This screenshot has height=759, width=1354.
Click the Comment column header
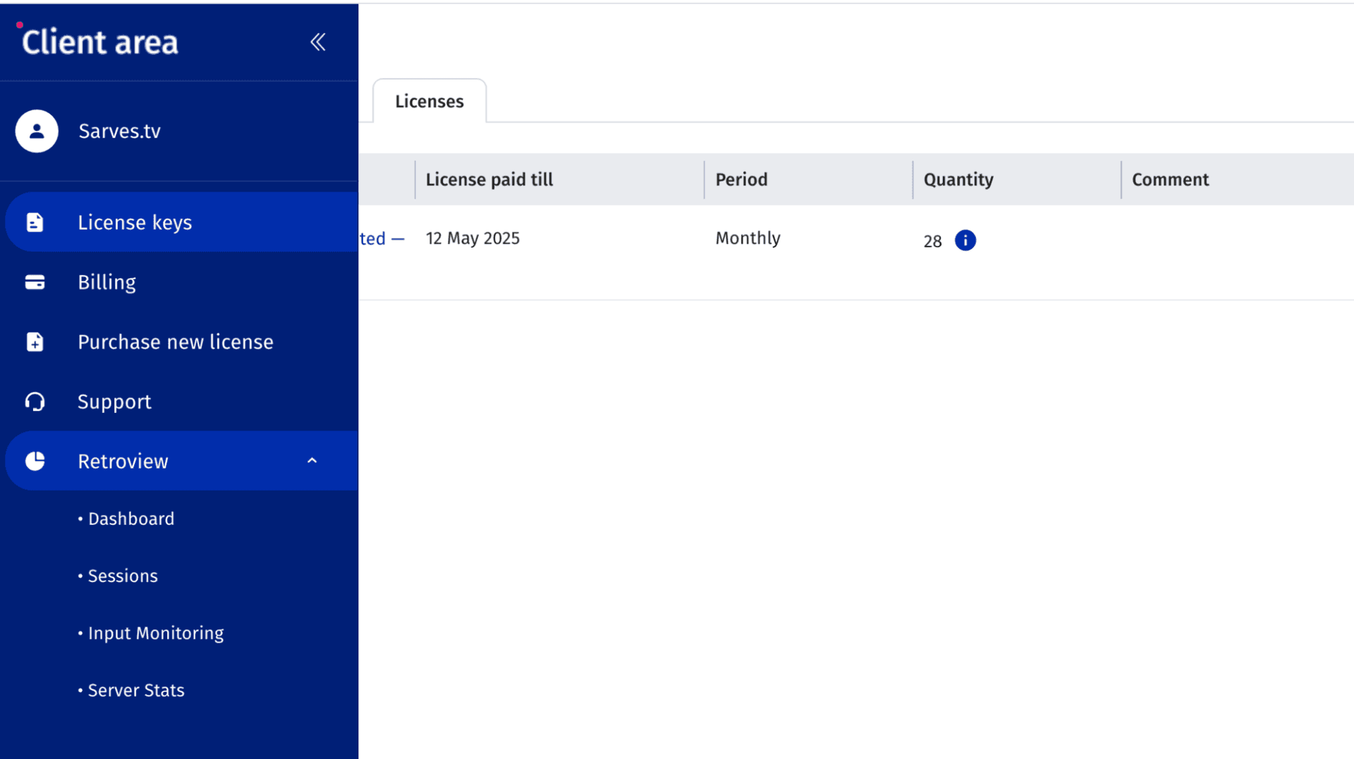click(1170, 180)
